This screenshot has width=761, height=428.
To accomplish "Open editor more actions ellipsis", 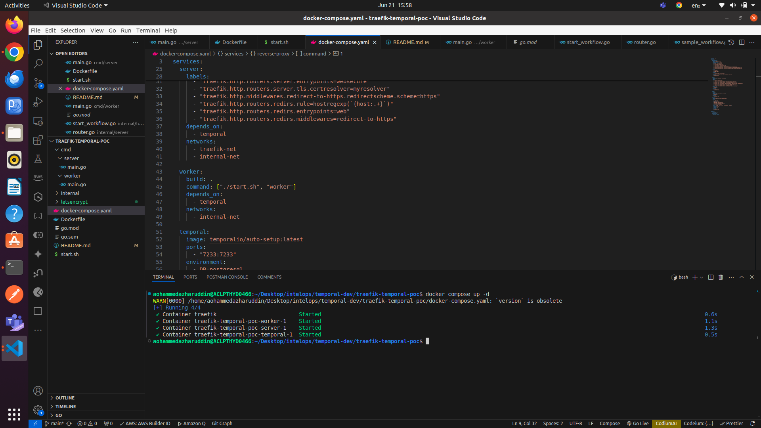I will tap(752, 42).
